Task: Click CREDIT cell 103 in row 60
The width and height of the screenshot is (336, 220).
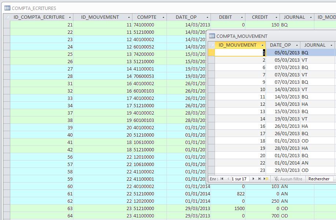Action: pos(263,187)
